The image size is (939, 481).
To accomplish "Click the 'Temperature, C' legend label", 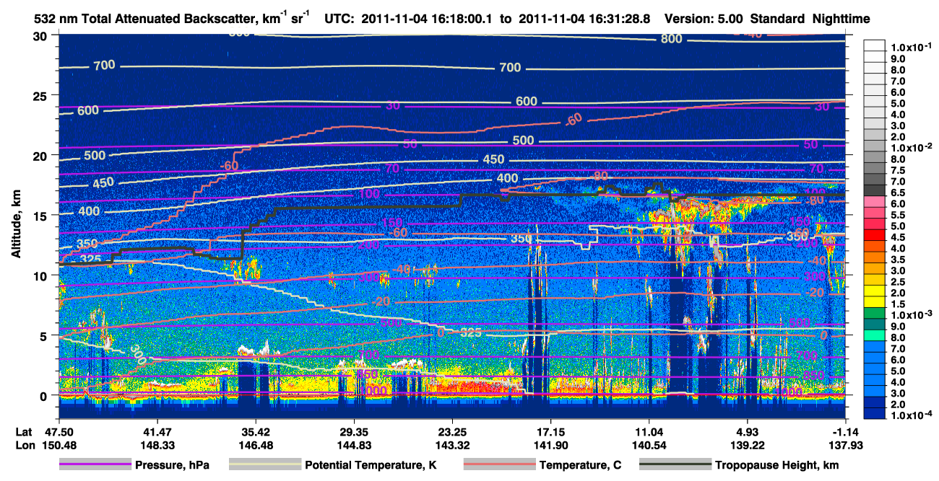I will (x=580, y=465).
